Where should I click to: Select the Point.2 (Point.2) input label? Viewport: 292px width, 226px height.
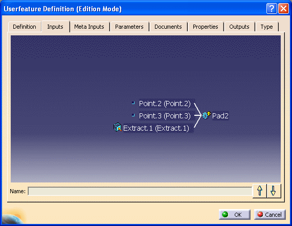(x=165, y=104)
